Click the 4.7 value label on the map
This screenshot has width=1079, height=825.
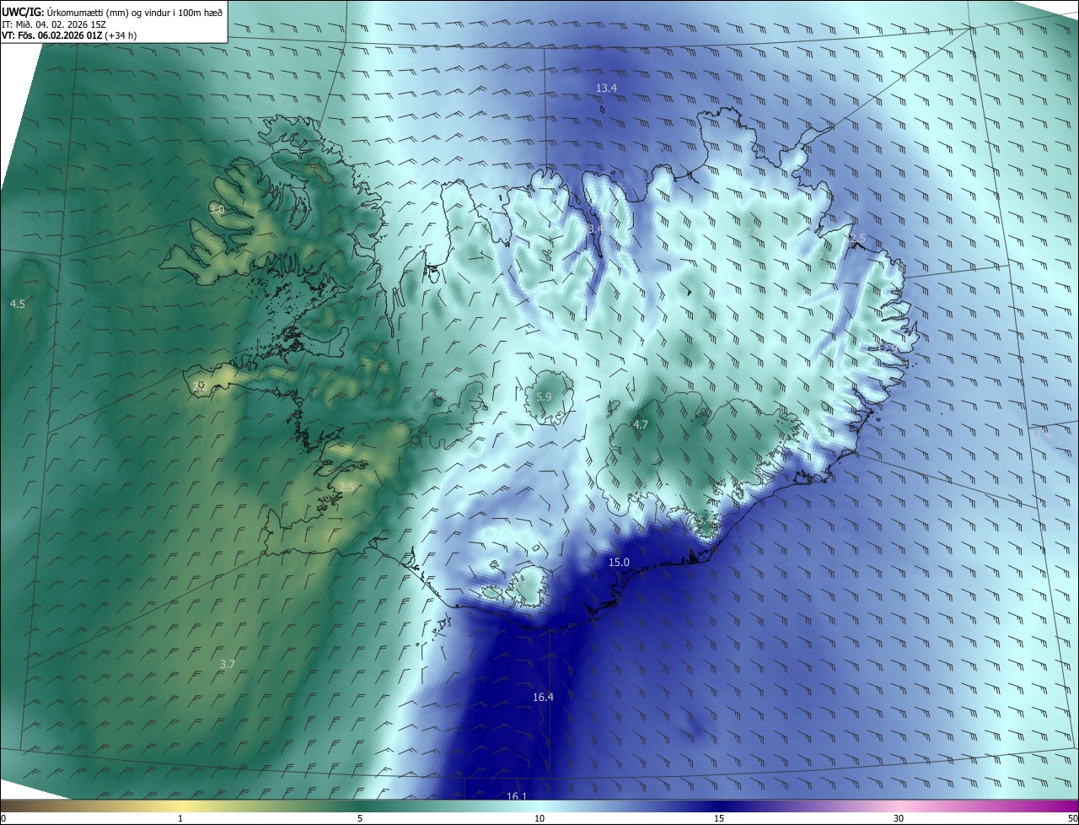[640, 424]
